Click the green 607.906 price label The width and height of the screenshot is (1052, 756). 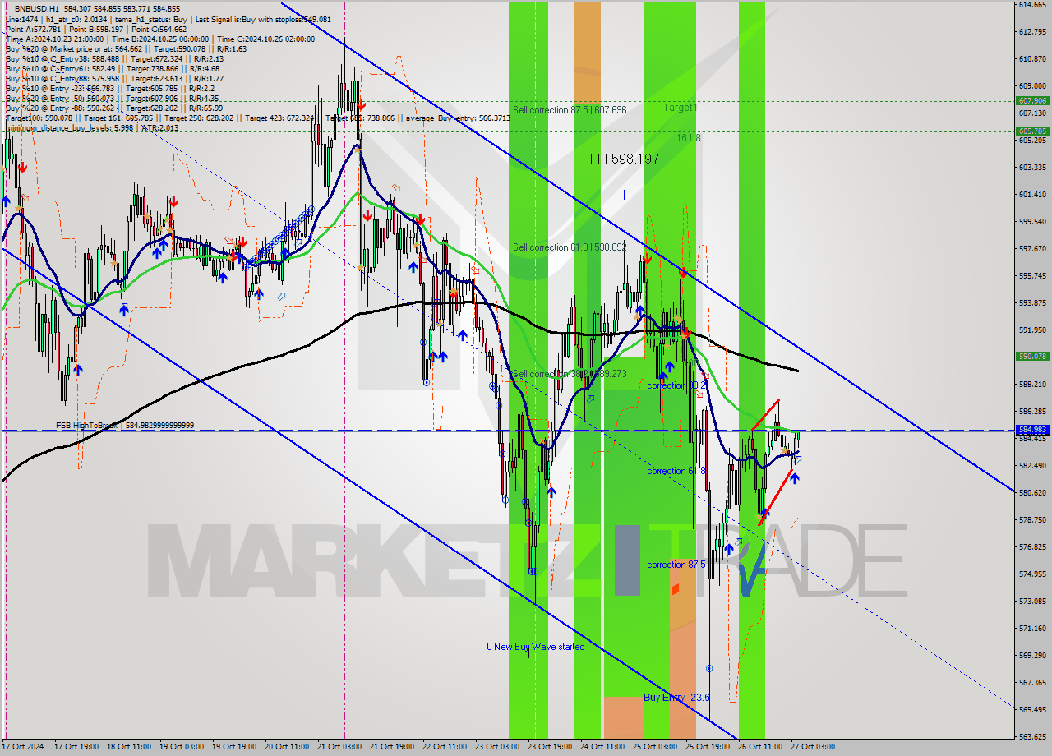(x=1032, y=100)
